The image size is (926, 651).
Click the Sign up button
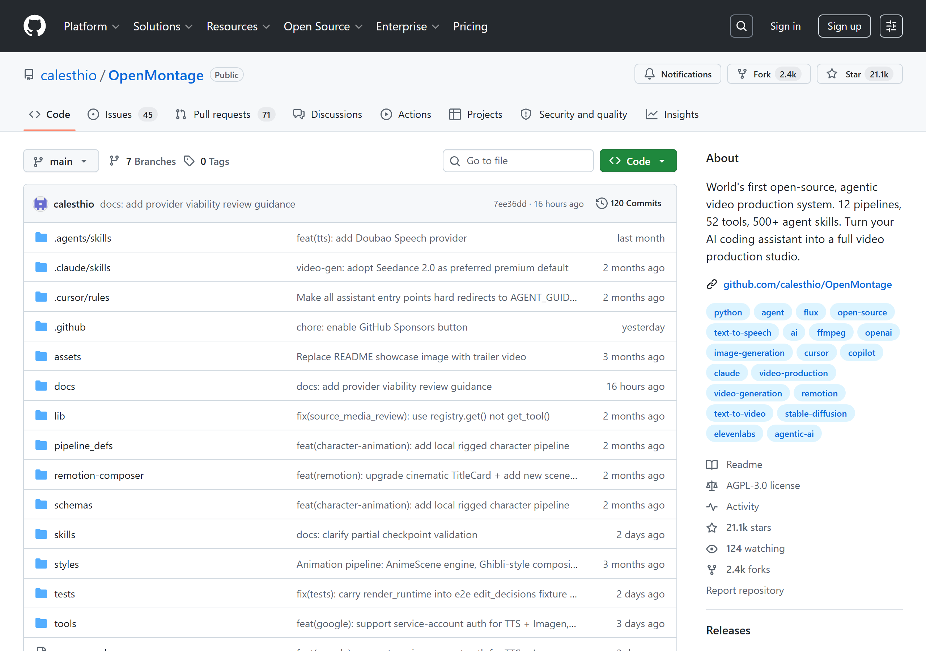[x=844, y=26]
